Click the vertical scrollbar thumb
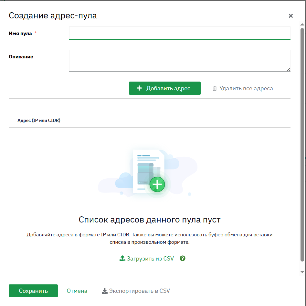 click(x=302, y=144)
